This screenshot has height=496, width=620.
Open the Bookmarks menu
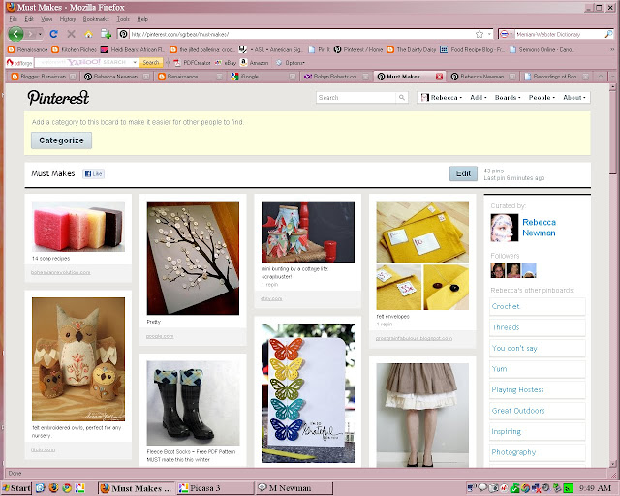pyautogui.click(x=96, y=19)
